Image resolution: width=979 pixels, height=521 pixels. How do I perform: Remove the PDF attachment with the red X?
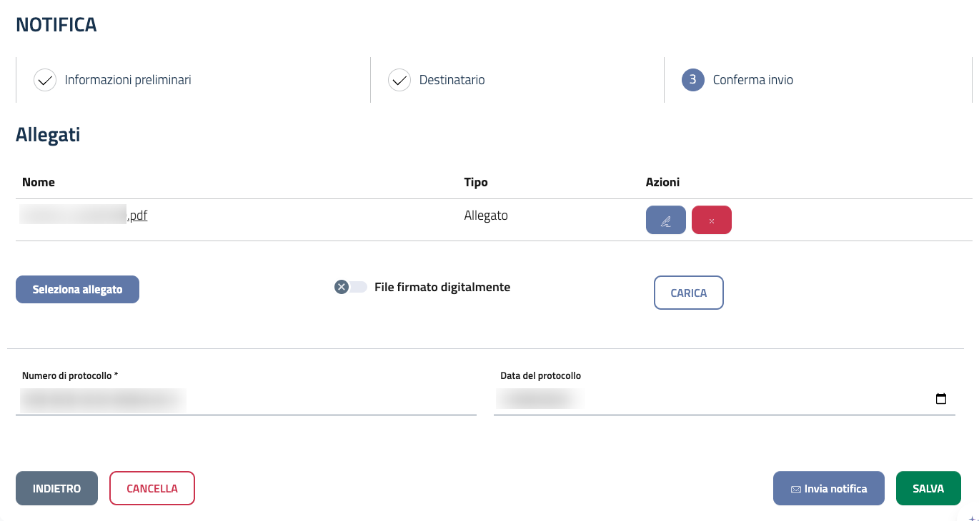[711, 220]
